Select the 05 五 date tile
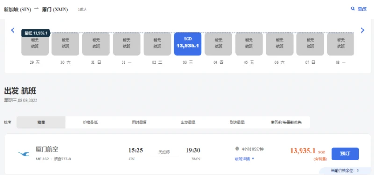The height and width of the screenshot is (175, 374). tap(249, 44)
